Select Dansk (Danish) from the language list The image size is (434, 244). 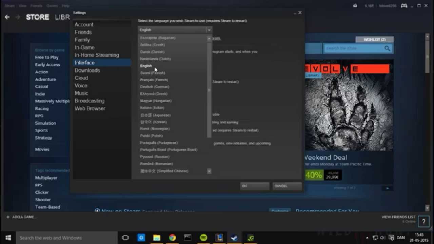click(152, 52)
